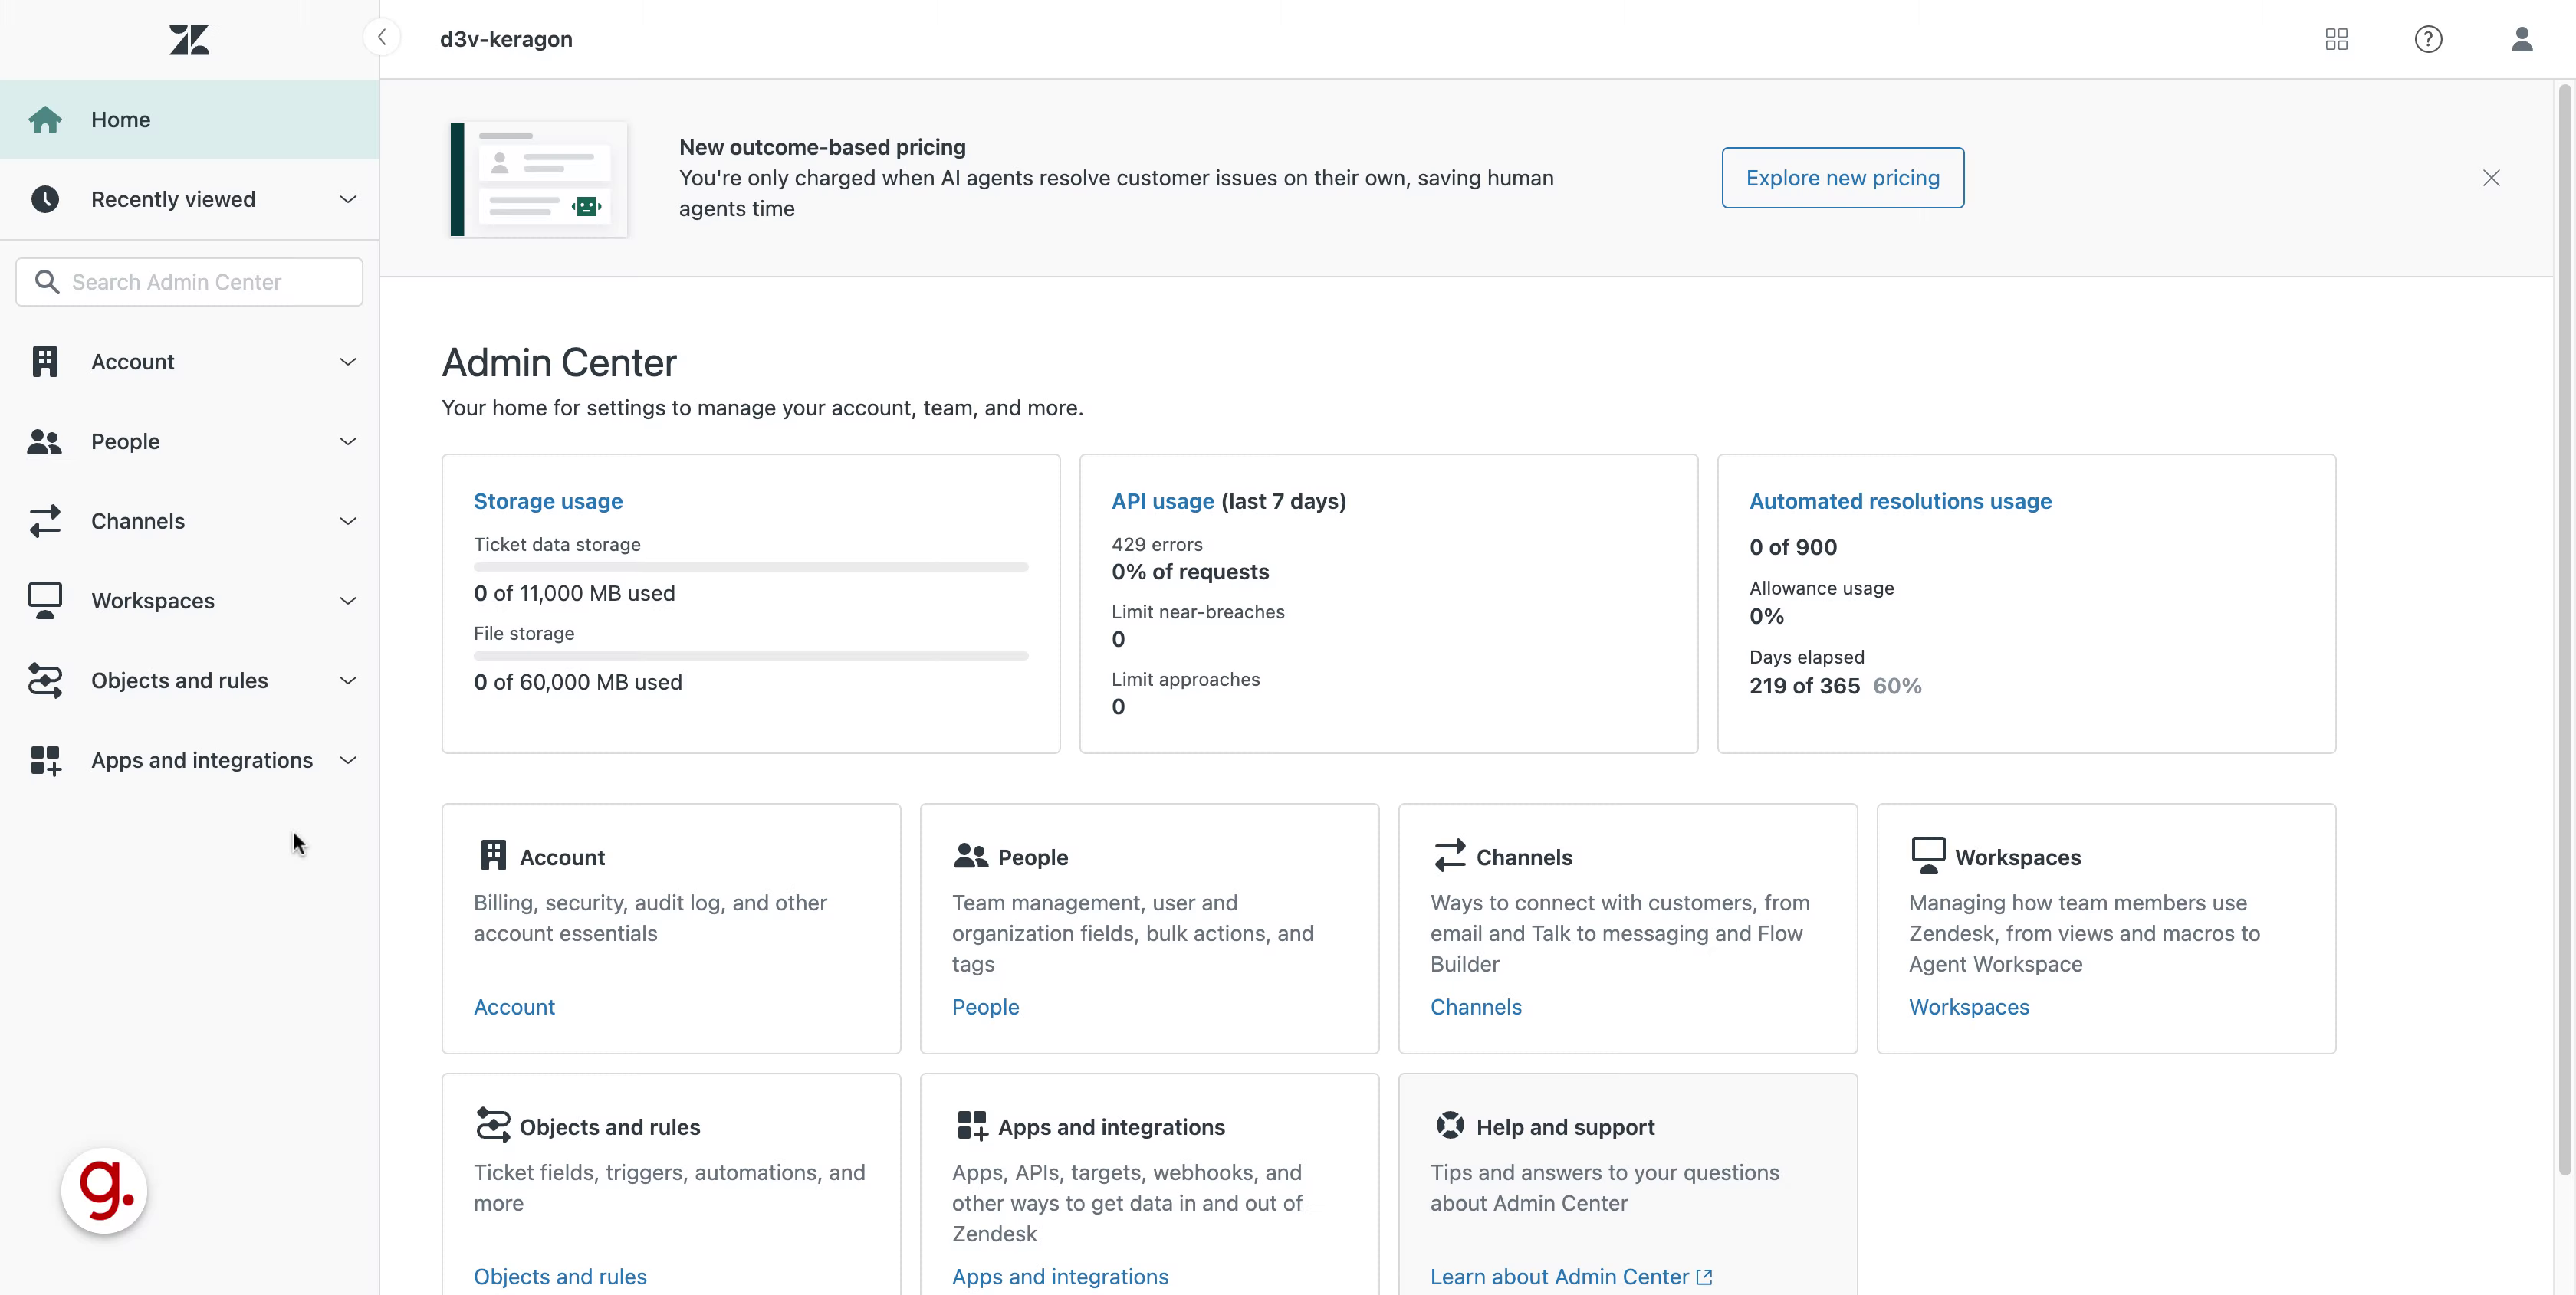Viewport: 2576px width, 1295px height.
Task: Open the Account sidebar menu
Action: coord(189,362)
